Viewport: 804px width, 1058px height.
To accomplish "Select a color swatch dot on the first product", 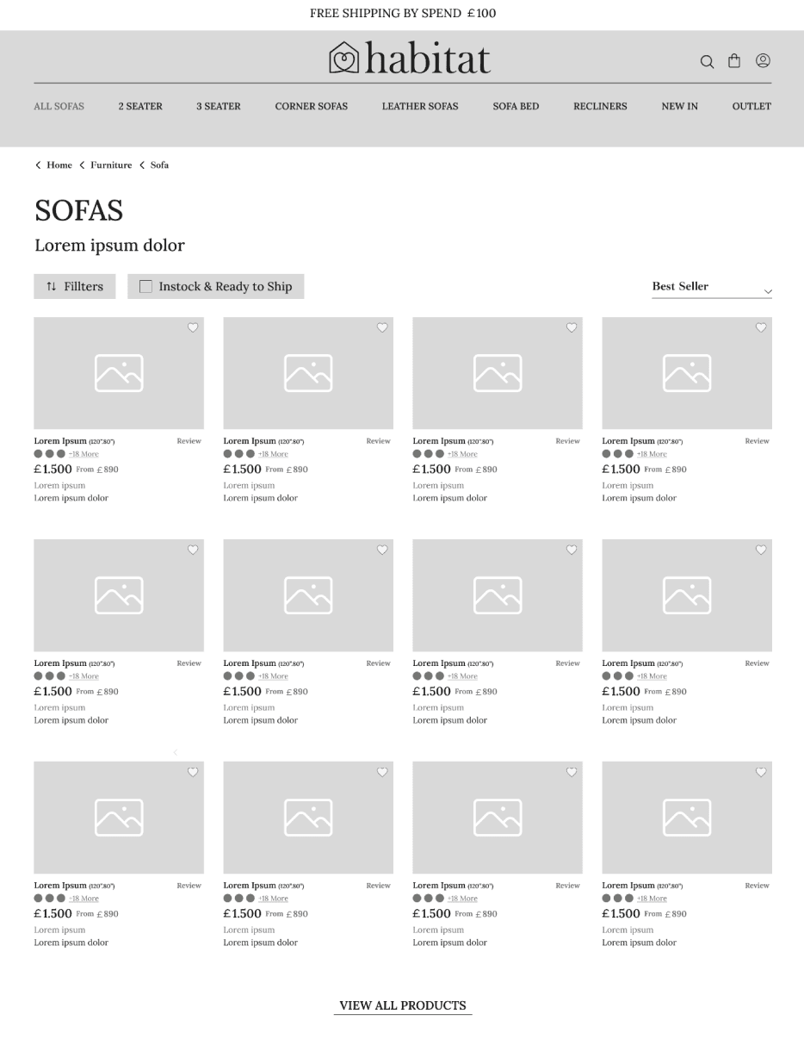I will [x=38, y=453].
